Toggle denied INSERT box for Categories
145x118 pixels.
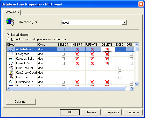(77, 54)
